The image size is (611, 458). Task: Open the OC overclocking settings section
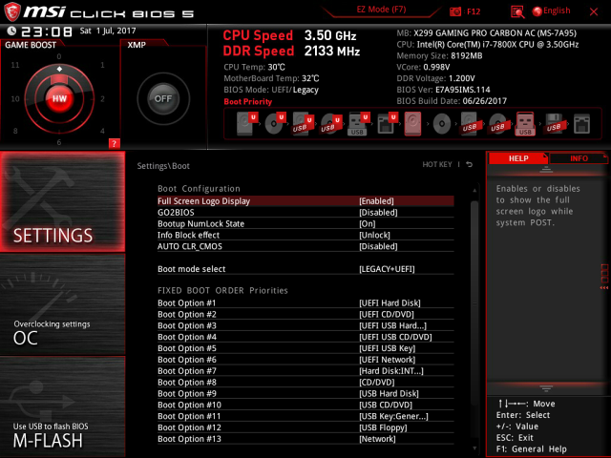[62, 304]
